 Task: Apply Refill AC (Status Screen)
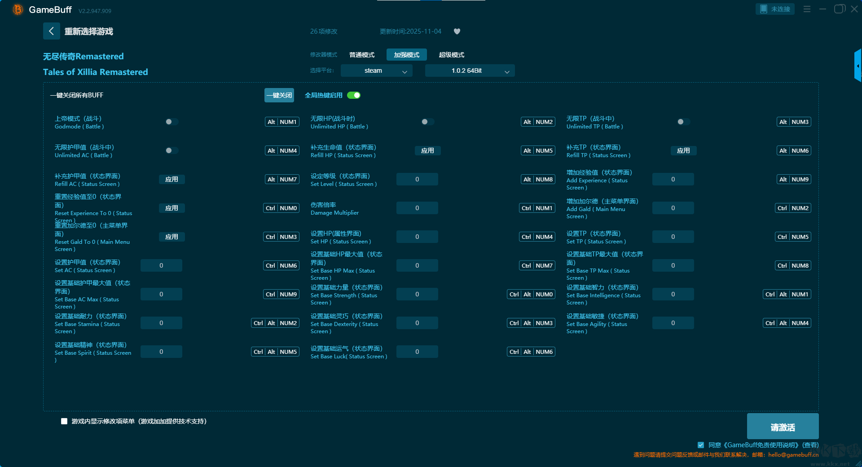click(172, 179)
